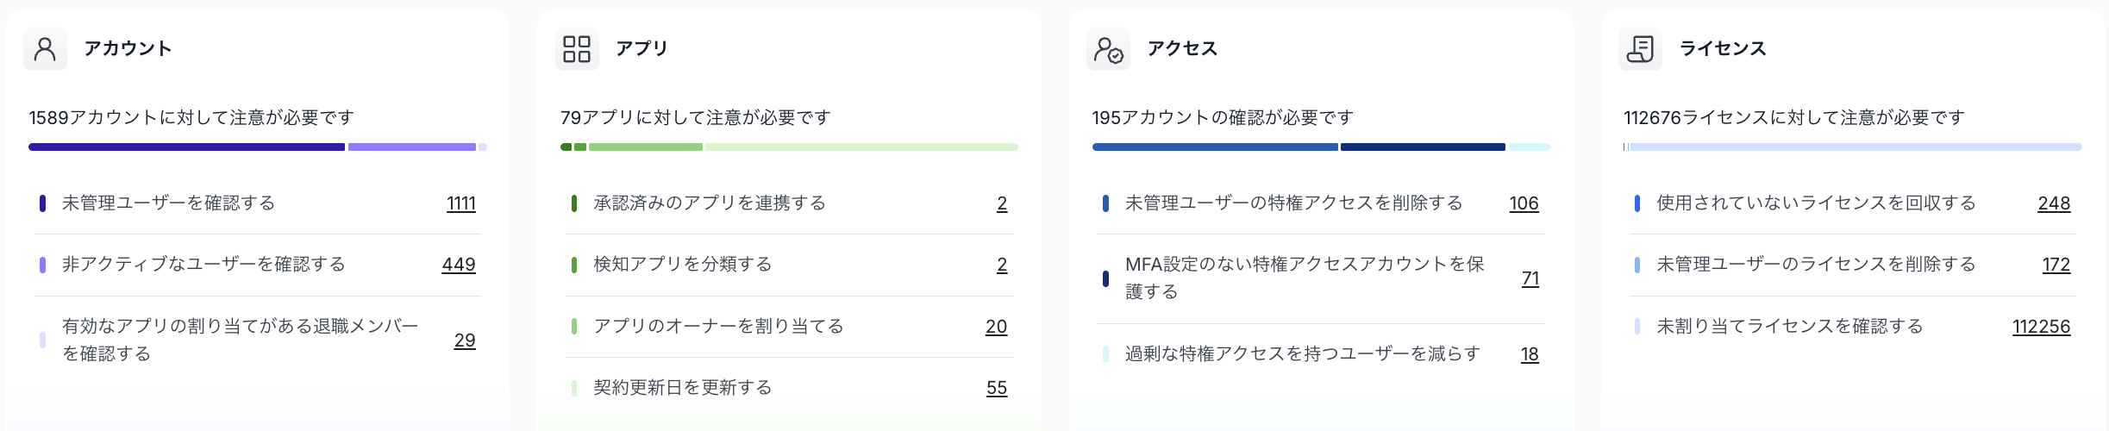Open the 172 unmanaged user licenses count
The width and height of the screenshot is (2109, 431).
2056,265
